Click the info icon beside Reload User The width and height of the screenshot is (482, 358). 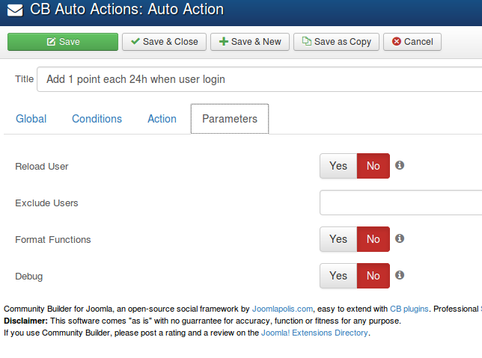pos(400,165)
